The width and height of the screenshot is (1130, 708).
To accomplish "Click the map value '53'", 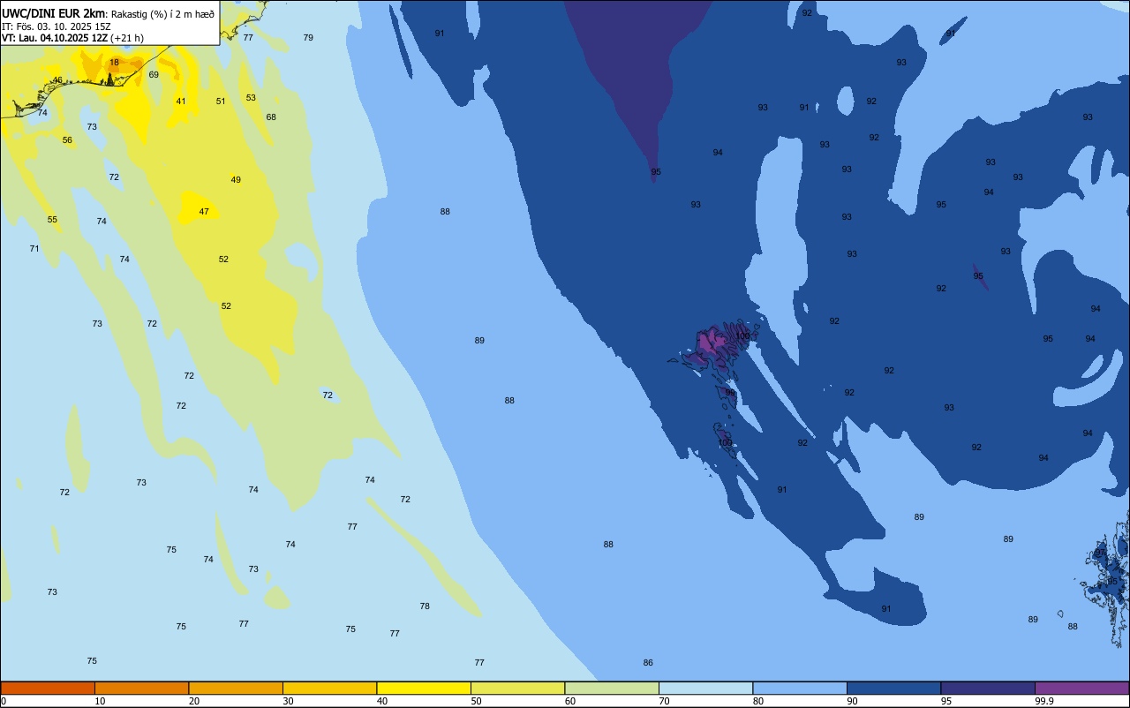I will pos(251,98).
